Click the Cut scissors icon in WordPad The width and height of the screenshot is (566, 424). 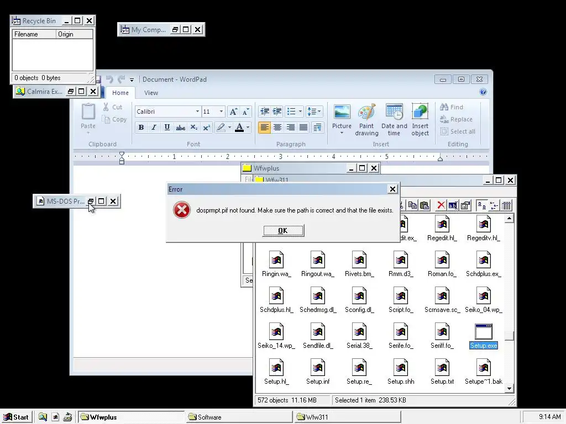[106, 107]
